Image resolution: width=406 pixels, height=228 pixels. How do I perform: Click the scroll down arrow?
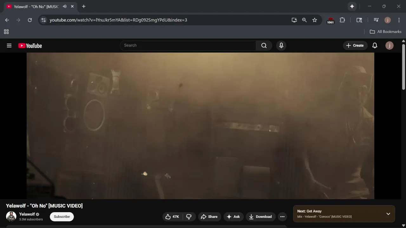coord(403,226)
